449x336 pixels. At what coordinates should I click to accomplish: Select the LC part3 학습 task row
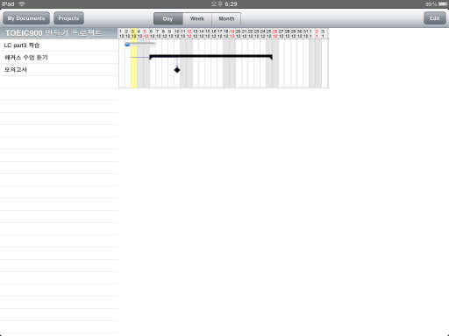point(59,45)
